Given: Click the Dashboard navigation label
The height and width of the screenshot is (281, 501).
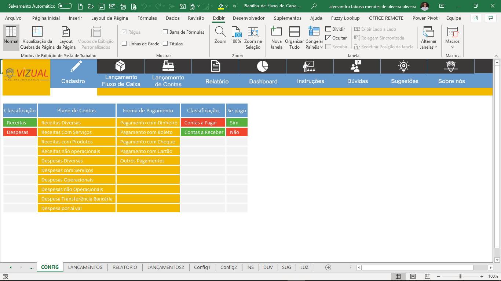Looking at the screenshot, I should click(263, 82).
